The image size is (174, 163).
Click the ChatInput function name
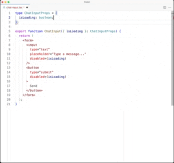click(52, 31)
